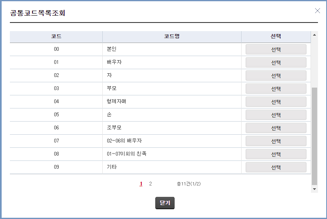The image size is (327, 219).
Task: Click the 선택 column header
Action: tap(276, 36)
